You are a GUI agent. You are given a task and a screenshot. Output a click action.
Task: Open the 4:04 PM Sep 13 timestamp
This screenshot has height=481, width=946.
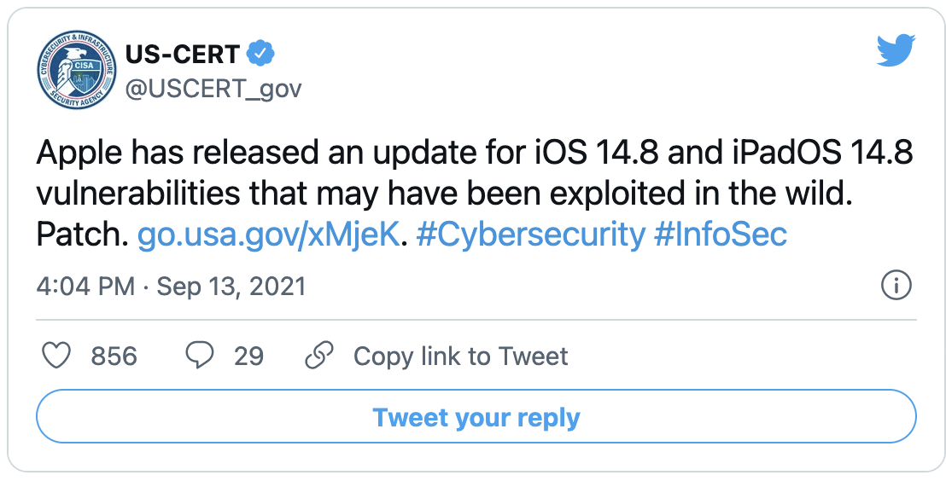[171, 287]
